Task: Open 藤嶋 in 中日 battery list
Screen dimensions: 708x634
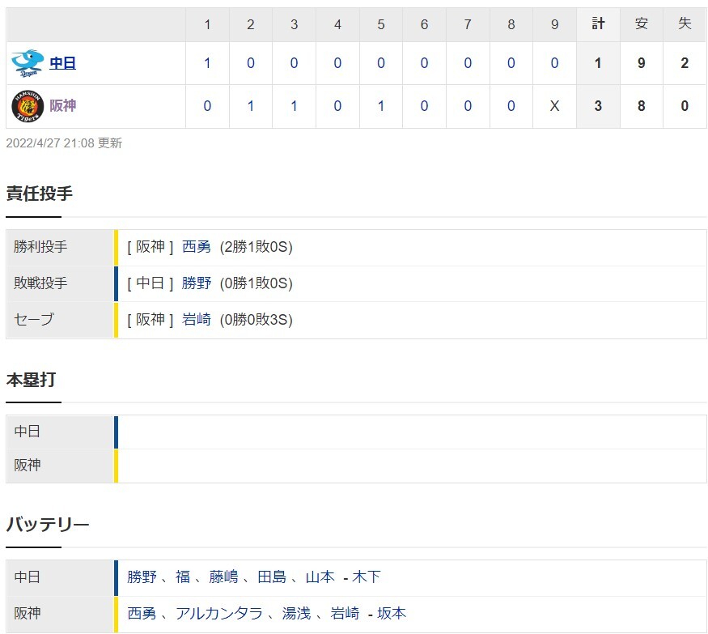Action: click(x=223, y=577)
